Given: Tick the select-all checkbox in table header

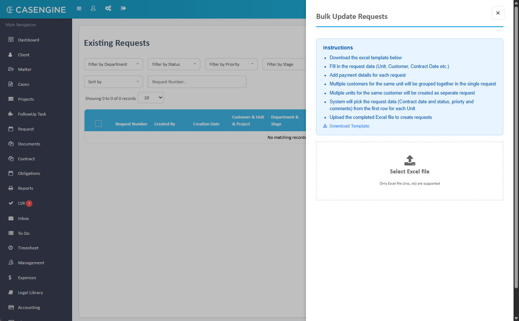Looking at the screenshot, I should [98, 124].
